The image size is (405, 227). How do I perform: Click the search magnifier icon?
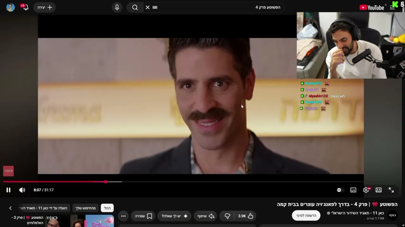[135, 7]
